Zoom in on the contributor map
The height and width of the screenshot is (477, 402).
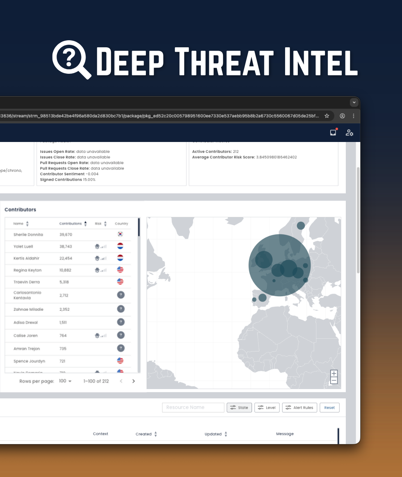[334, 373]
